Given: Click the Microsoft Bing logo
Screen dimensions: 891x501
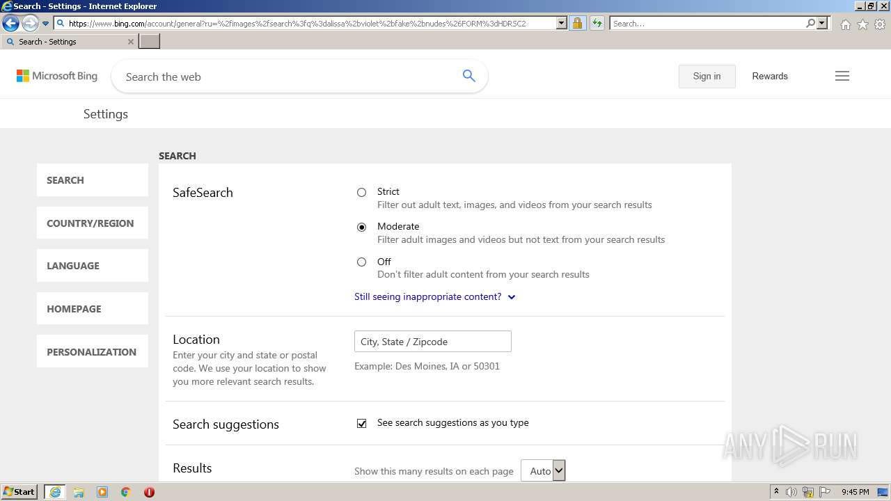Looking at the screenshot, I should click(x=57, y=76).
